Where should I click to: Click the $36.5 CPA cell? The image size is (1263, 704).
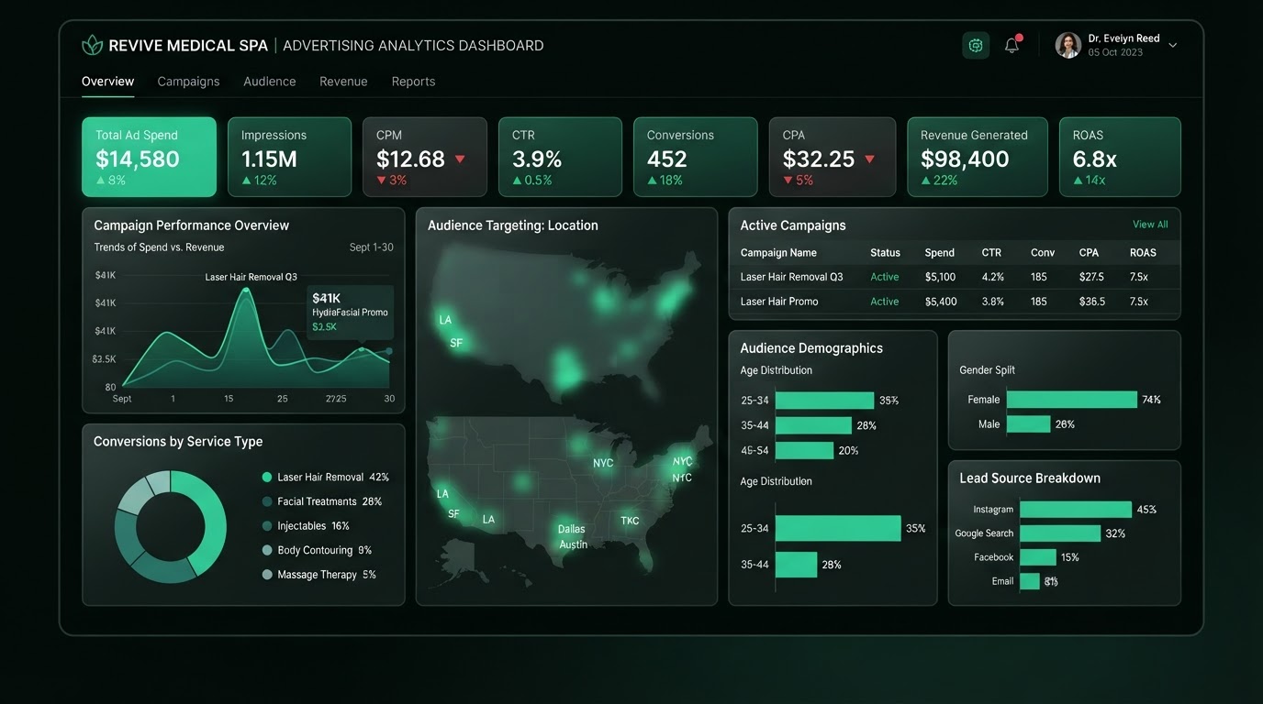tap(1092, 302)
